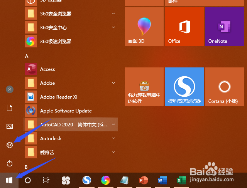Open the 强力卸载电脑中的软件 tile
The image size is (247, 188).
point(144,87)
